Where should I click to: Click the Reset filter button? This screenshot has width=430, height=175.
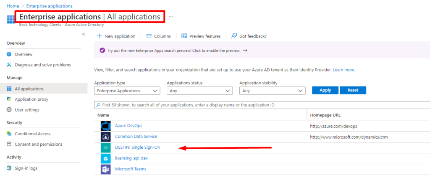point(353,90)
